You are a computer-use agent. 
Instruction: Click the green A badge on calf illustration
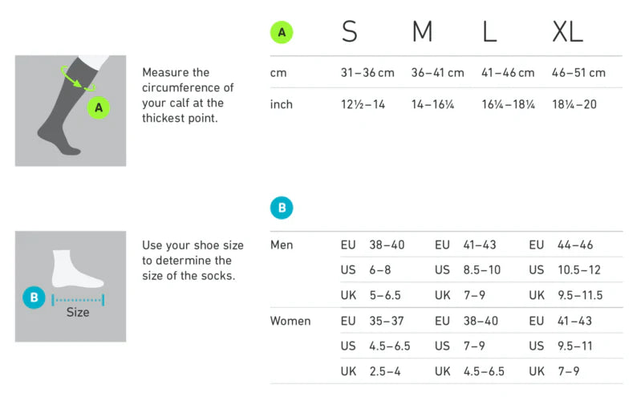(x=99, y=107)
